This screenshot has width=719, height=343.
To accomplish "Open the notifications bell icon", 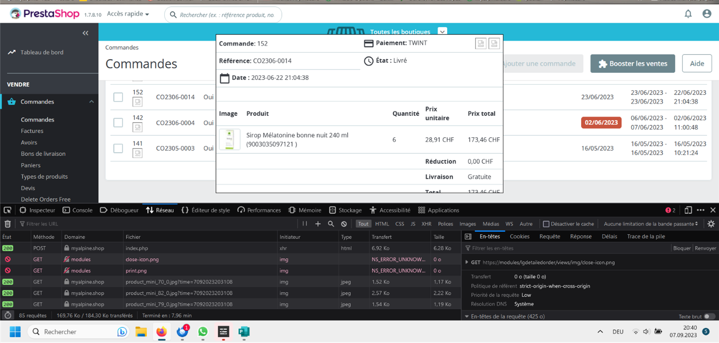I will pyautogui.click(x=688, y=14).
